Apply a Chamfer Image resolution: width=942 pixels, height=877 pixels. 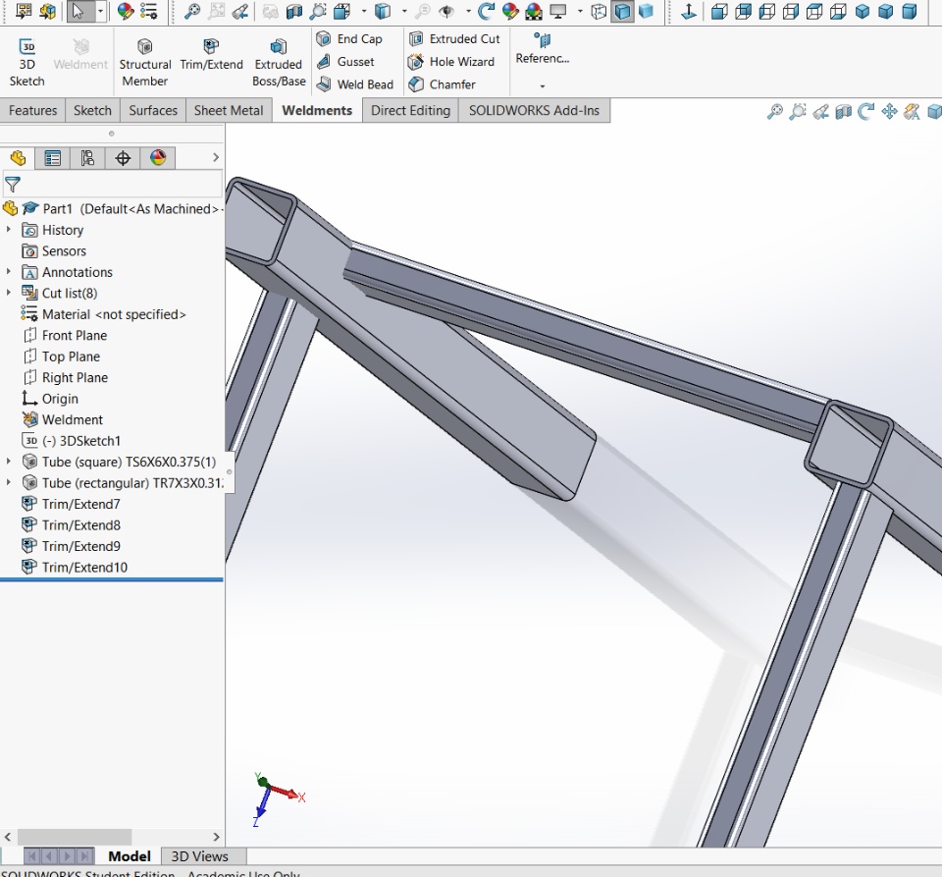(x=443, y=84)
